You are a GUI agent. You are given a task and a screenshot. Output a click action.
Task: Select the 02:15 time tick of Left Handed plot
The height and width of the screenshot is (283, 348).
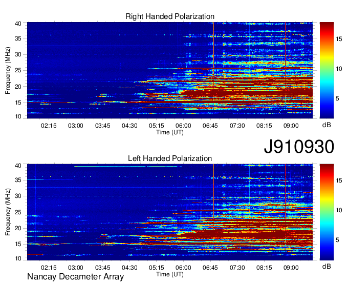(49, 268)
